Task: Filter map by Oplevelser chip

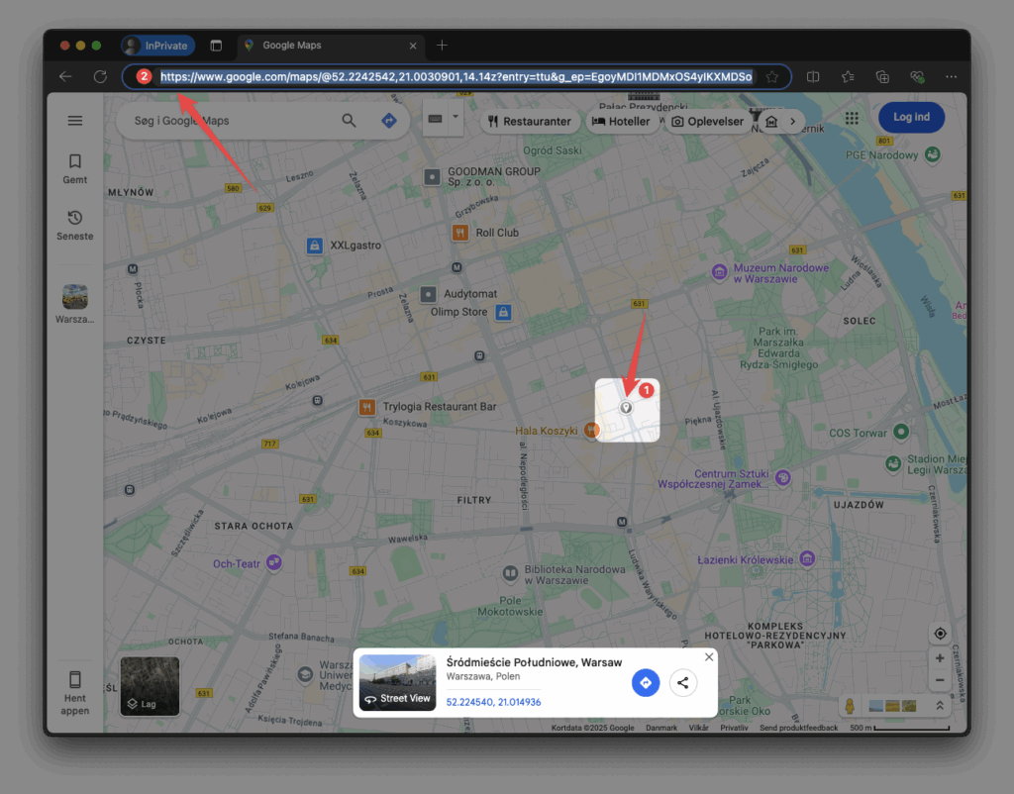Action: 707,122
